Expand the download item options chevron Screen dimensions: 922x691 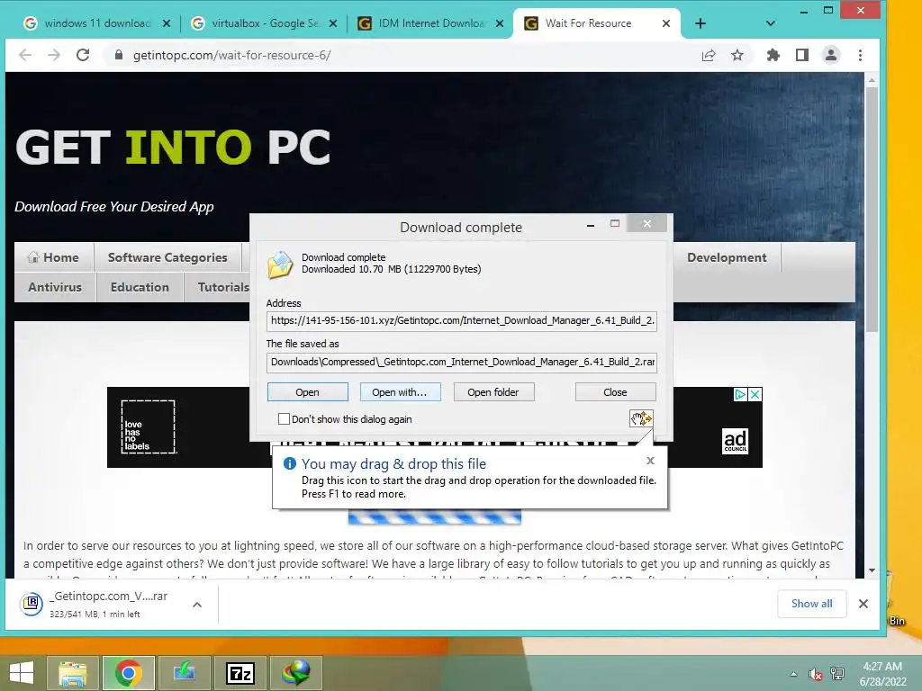click(x=197, y=604)
